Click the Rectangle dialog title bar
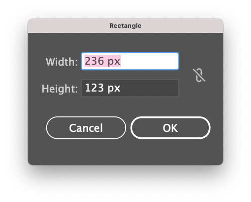 (x=125, y=26)
